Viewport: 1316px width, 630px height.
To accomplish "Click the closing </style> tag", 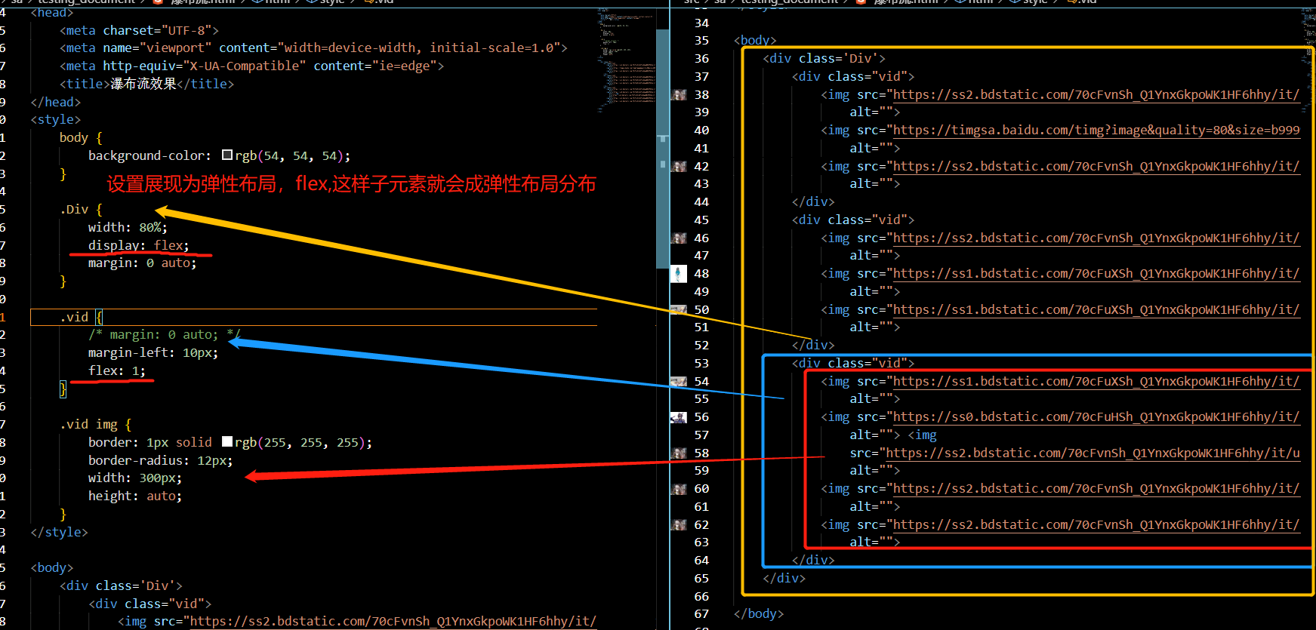I will tap(59, 532).
